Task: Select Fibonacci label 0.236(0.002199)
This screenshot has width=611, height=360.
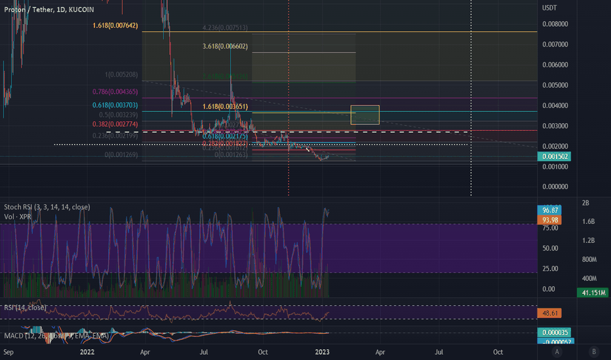Action: [x=115, y=135]
